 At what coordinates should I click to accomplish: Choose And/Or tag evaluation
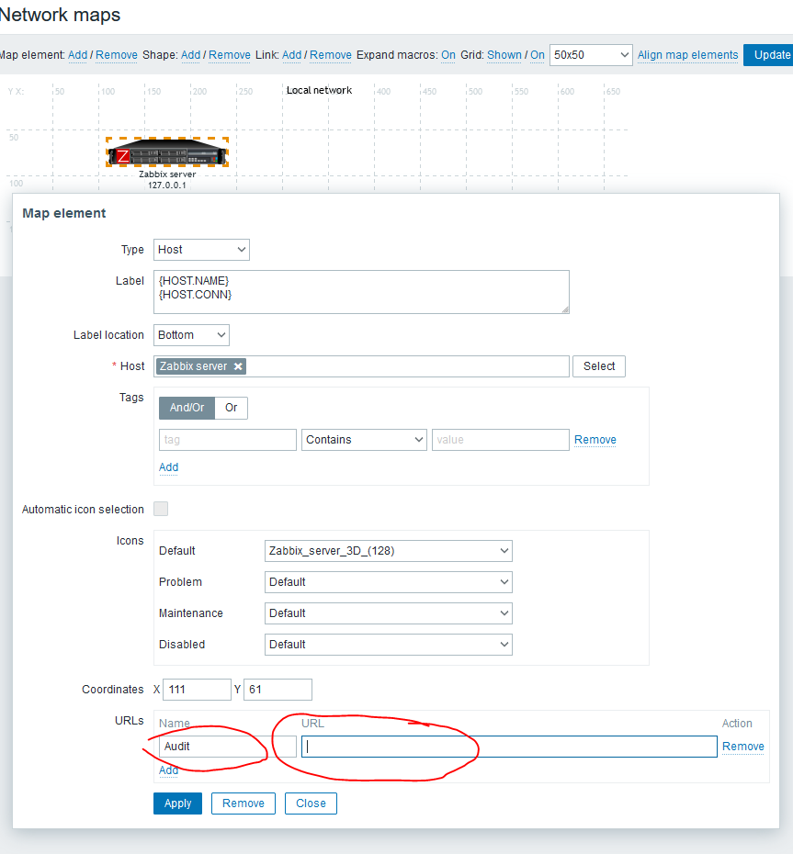point(187,408)
